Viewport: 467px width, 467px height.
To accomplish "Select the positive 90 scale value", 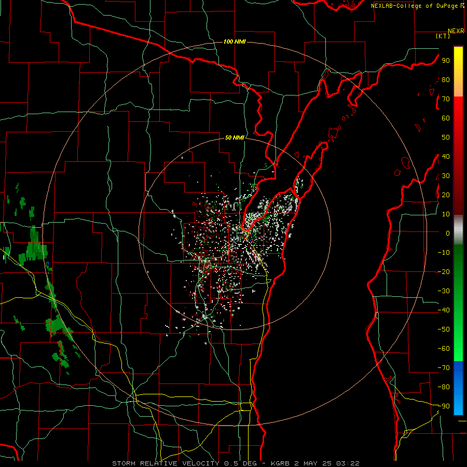I will 446,61.
